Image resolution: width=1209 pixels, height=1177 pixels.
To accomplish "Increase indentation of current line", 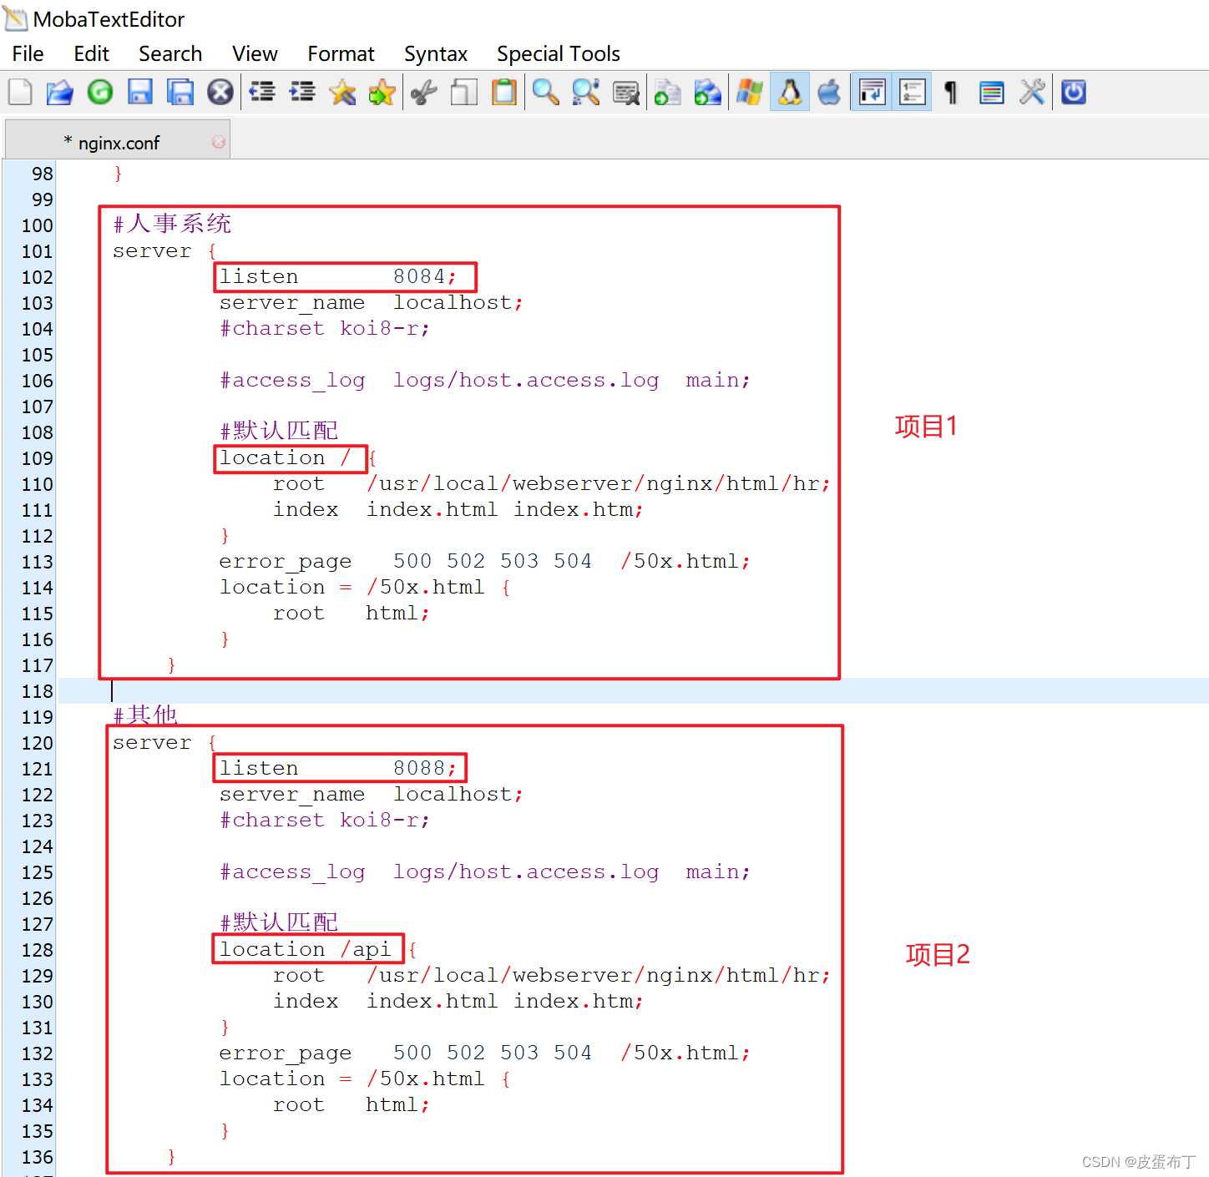I will click(x=301, y=92).
